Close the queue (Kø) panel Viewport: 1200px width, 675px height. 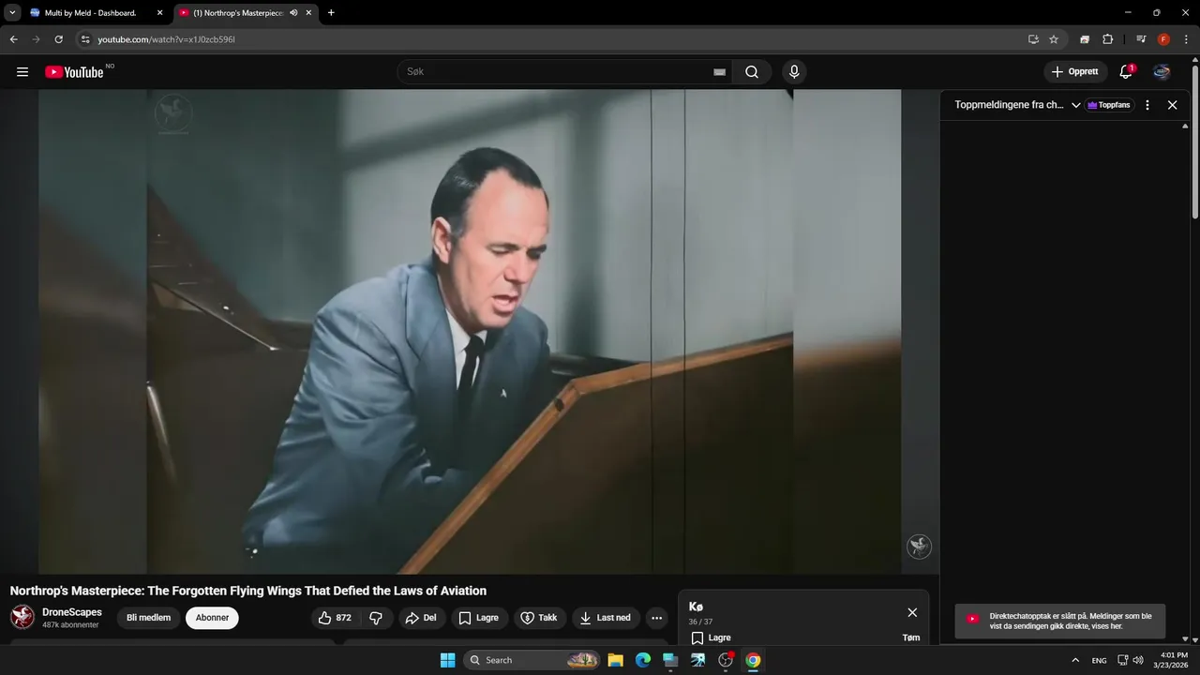pos(912,612)
